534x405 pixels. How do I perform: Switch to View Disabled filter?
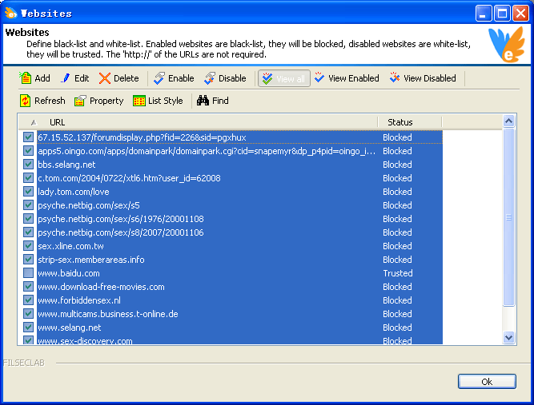pyautogui.click(x=422, y=78)
